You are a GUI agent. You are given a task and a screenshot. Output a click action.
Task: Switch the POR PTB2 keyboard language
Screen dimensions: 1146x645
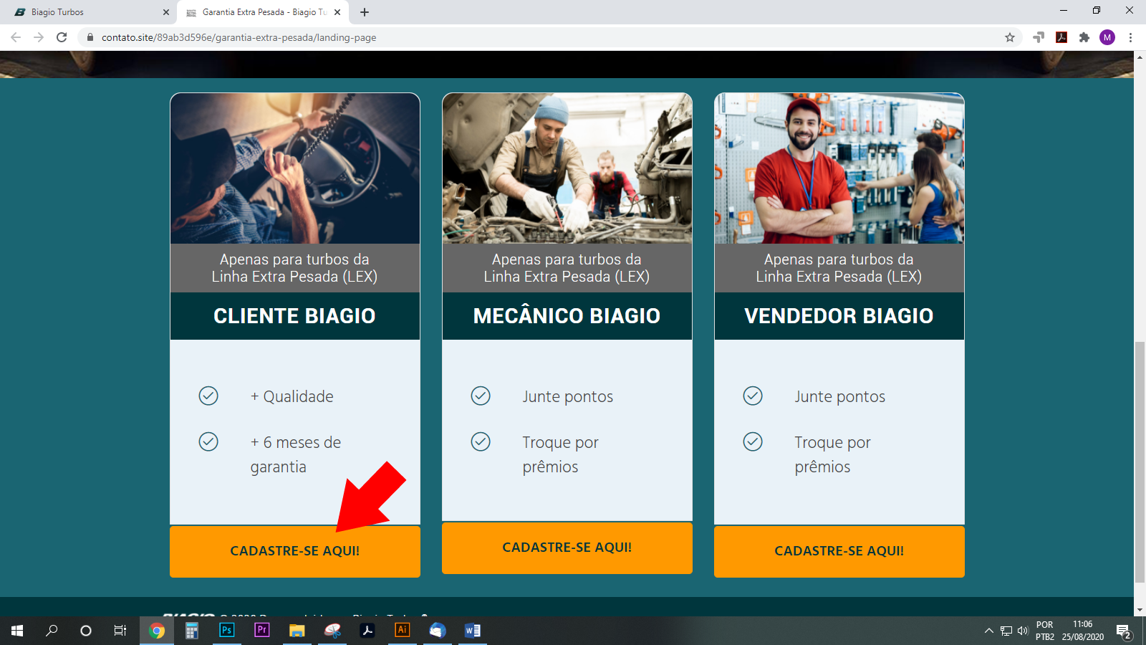pyautogui.click(x=1045, y=631)
